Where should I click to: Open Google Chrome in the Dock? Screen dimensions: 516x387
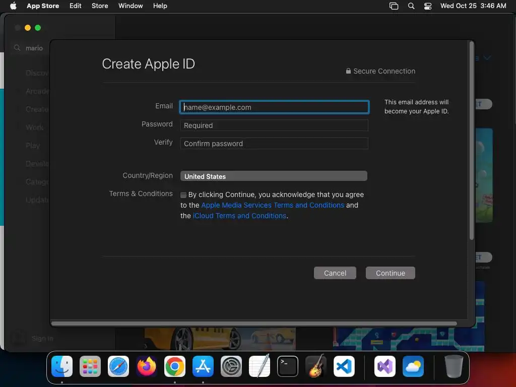click(x=175, y=366)
